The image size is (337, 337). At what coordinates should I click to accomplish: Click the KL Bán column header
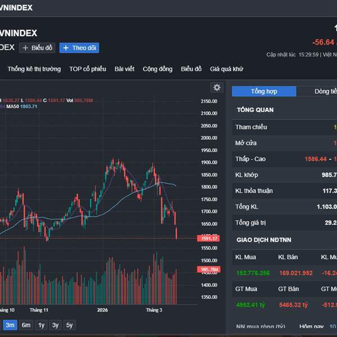[288, 257]
